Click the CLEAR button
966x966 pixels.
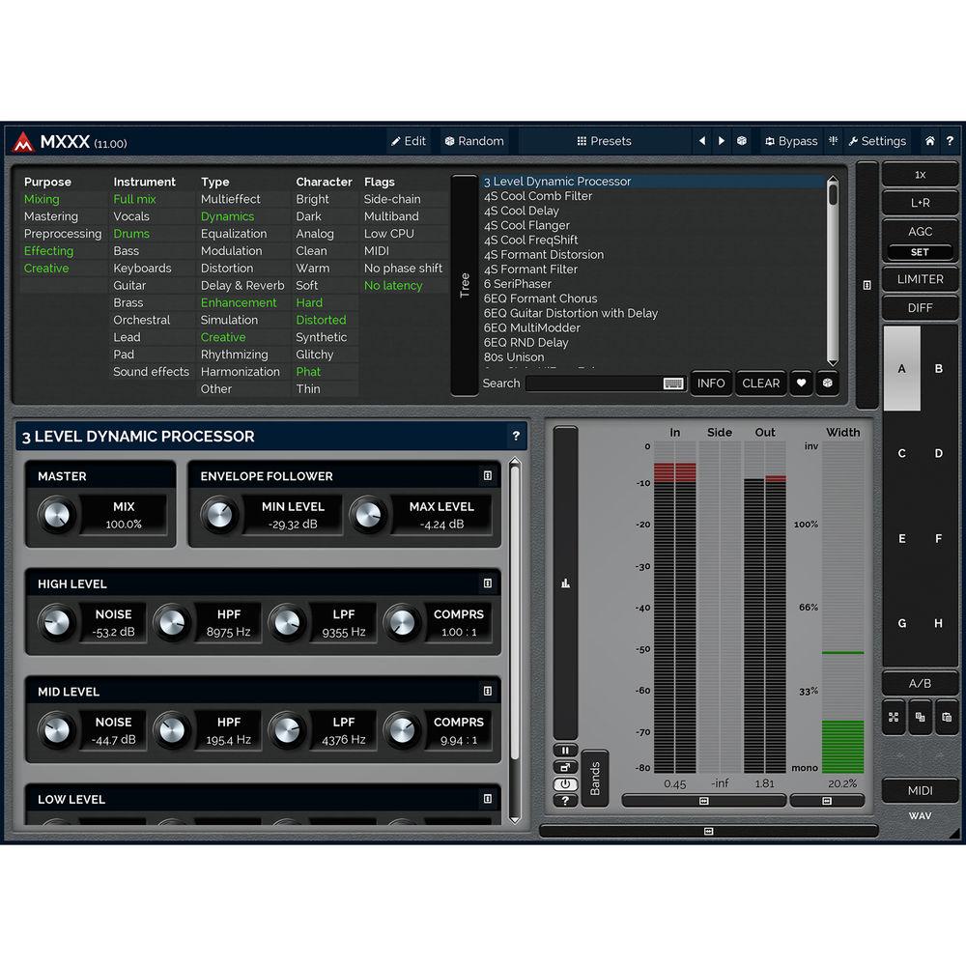point(760,384)
